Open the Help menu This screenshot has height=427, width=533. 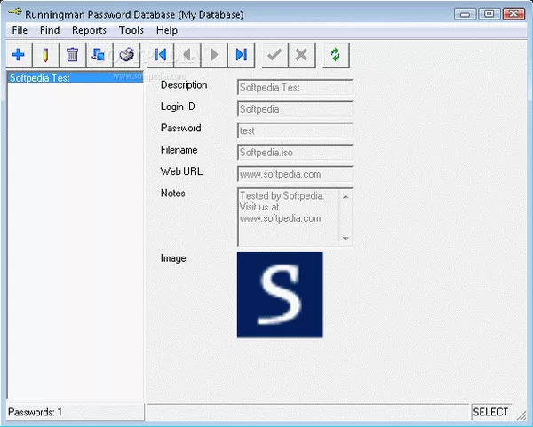[167, 30]
